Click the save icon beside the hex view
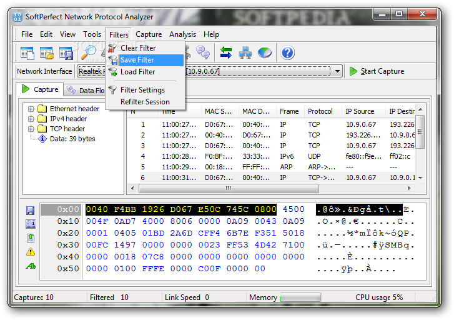This screenshot has height=320, width=454. click(x=31, y=211)
